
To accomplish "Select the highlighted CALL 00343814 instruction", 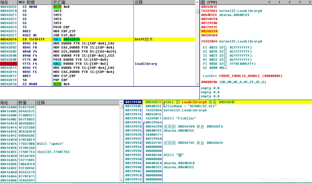I will point(67,39).
